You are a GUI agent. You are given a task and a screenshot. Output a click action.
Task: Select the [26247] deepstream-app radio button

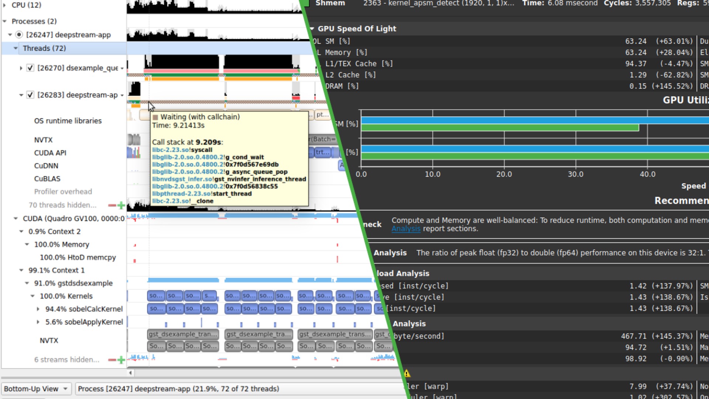(19, 35)
